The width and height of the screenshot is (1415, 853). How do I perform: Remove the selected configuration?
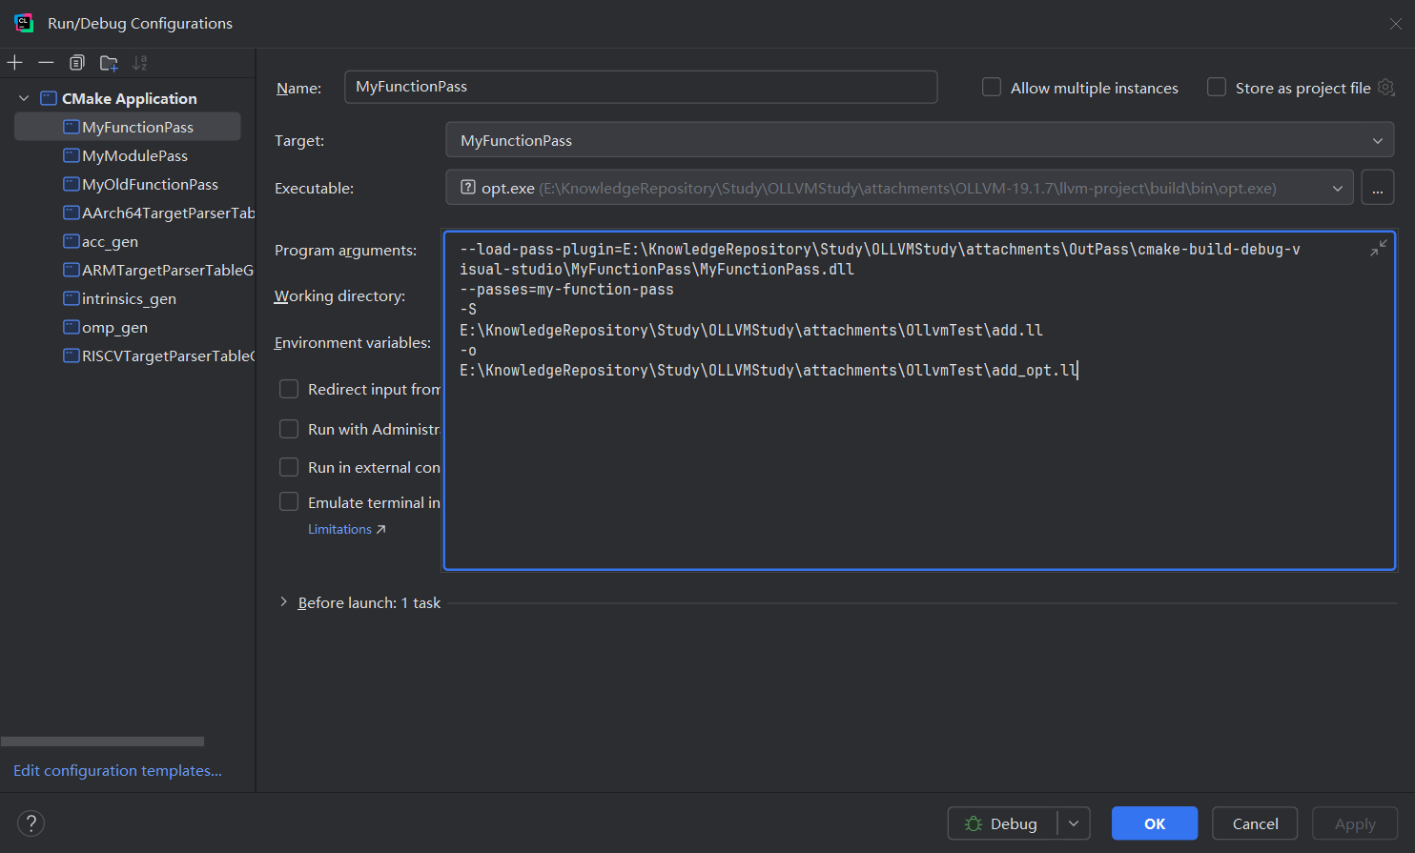click(x=46, y=63)
